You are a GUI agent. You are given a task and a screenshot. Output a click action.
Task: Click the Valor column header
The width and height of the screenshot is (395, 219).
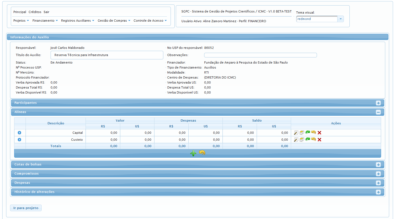tap(120, 120)
